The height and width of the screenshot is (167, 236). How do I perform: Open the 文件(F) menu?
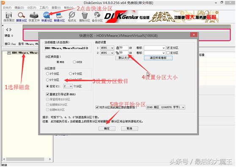pyautogui.click(x=7, y=8)
